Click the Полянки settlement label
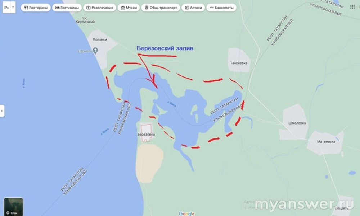Screen dimensions: 360x216 click(x=100, y=39)
